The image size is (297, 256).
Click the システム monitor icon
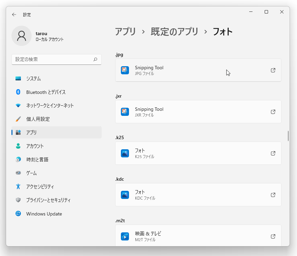(18, 78)
